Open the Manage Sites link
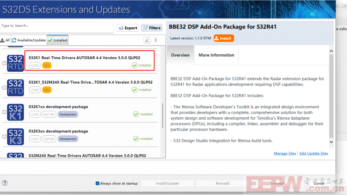 (x=285, y=153)
